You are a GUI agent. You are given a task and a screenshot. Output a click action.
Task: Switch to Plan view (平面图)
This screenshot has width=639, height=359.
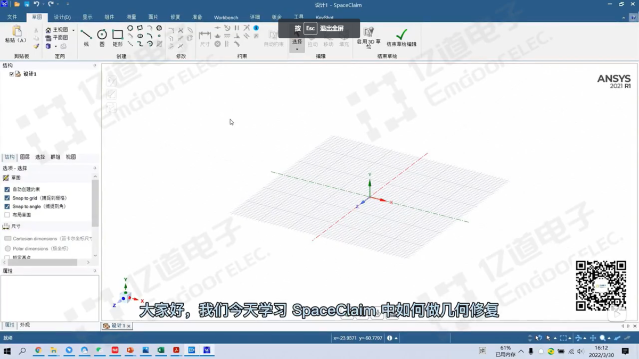click(x=57, y=38)
